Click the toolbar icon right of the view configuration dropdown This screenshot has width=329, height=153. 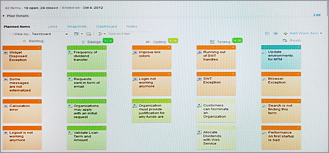click(x=89, y=34)
